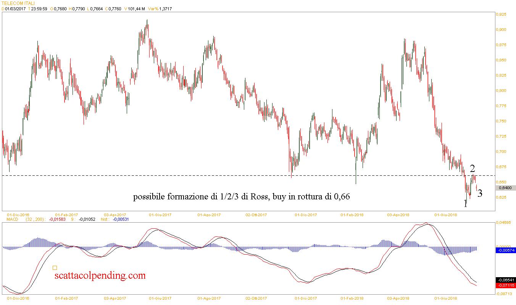This screenshot has height=305, width=516.
Task: Click the 0,925 price axis label
Action: (501, 14)
